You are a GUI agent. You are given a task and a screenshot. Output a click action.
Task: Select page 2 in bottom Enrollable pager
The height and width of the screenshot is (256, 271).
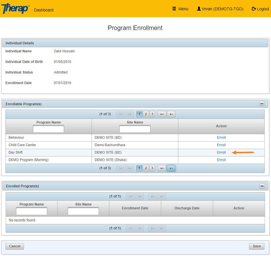(146, 168)
